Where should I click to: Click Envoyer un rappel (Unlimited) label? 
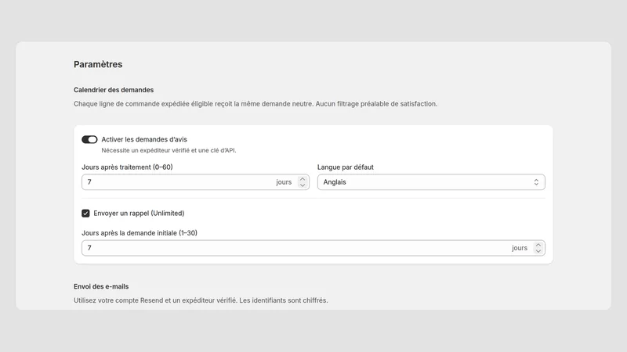139,213
